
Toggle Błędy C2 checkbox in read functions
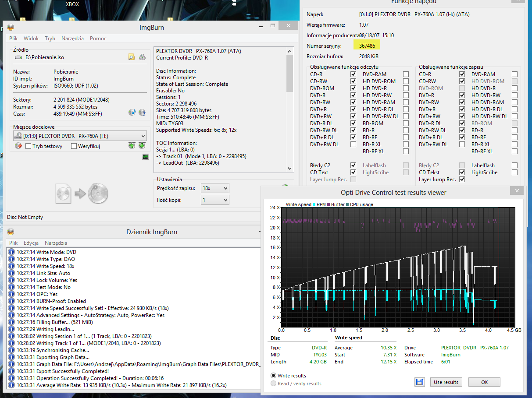click(353, 166)
